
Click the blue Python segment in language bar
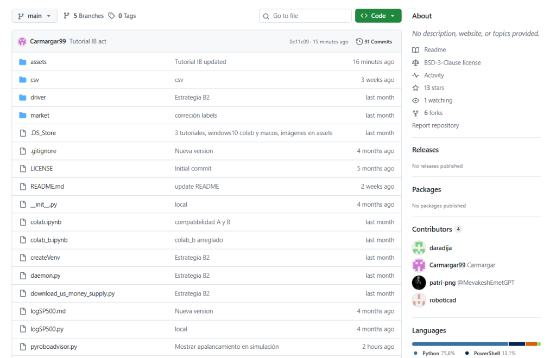[x=459, y=344]
